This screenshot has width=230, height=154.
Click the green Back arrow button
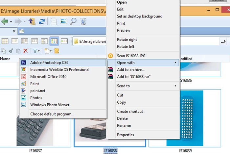(5, 22)
